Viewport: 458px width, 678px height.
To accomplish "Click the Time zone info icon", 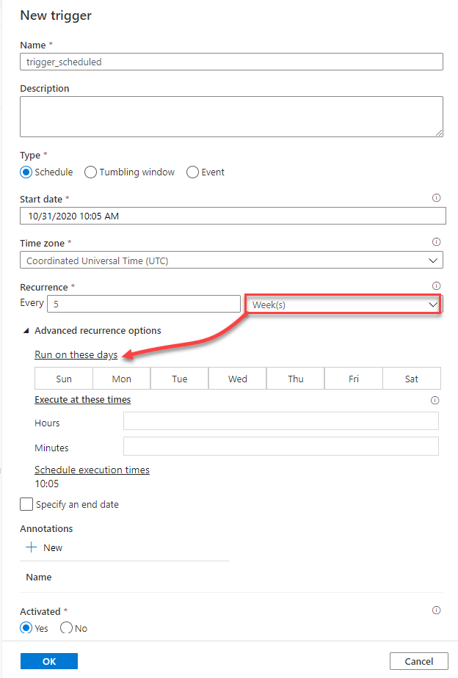I will pyautogui.click(x=436, y=242).
